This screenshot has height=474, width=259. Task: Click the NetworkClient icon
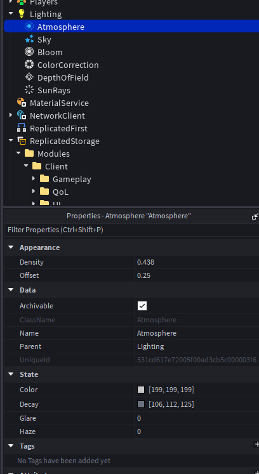click(x=22, y=115)
